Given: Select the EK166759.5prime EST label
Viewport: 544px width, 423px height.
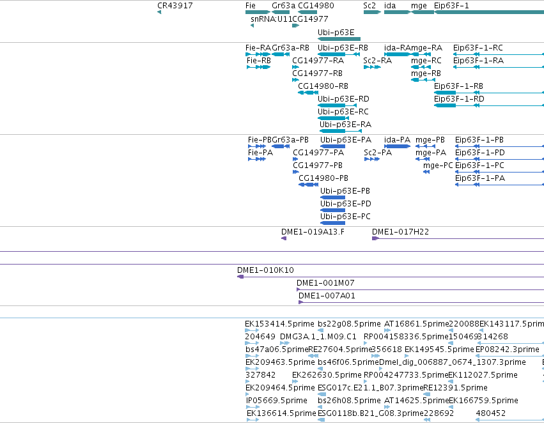Looking at the screenshot, I should click(x=483, y=401).
